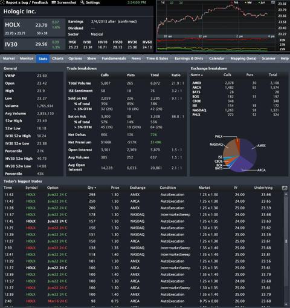Toggle the Jun series in chart legend
This screenshot has width=290, height=308.
pyautogui.click(x=262, y=2)
